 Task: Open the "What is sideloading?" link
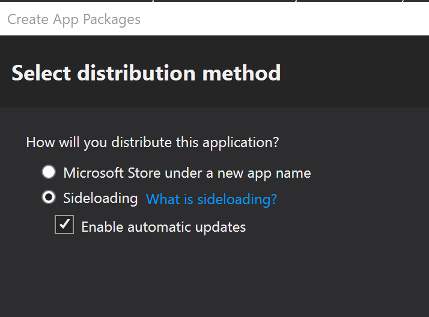[x=211, y=199]
